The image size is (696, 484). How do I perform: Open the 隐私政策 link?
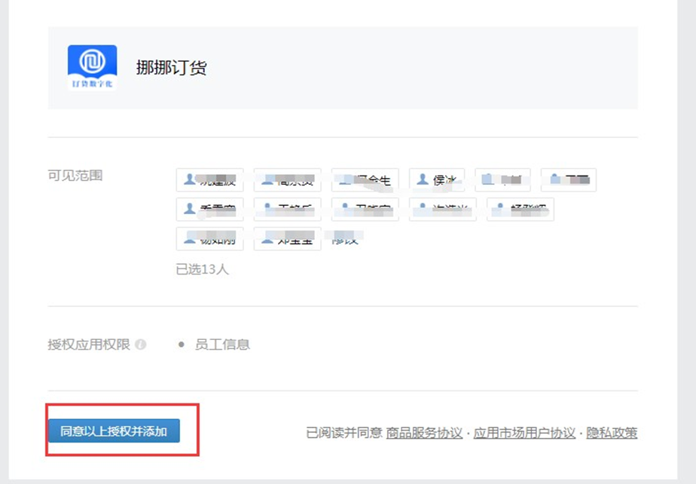click(612, 433)
